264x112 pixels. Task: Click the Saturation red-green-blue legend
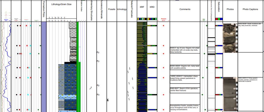click(219, 19)
